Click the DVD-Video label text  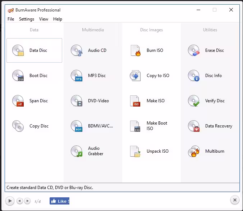click(98, 101)
